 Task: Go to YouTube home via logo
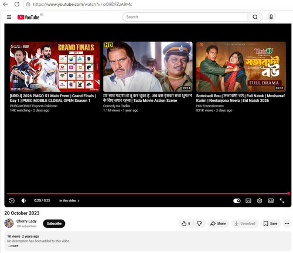click(x=28, y=17)
